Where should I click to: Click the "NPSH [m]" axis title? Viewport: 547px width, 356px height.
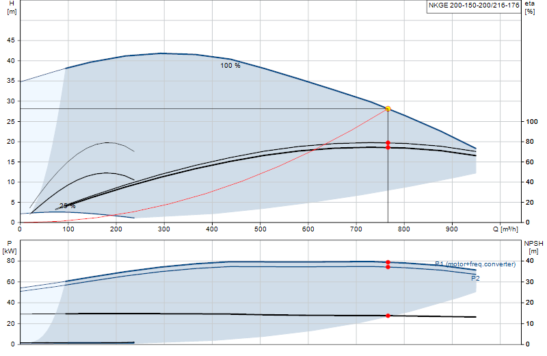click(533, 247)
